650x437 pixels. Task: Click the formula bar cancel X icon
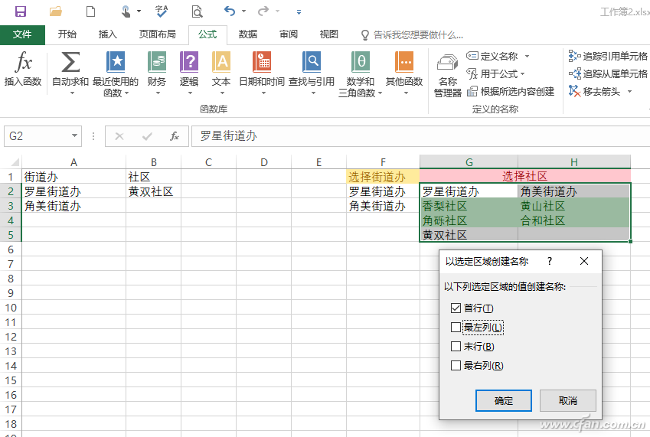[119, 136]
